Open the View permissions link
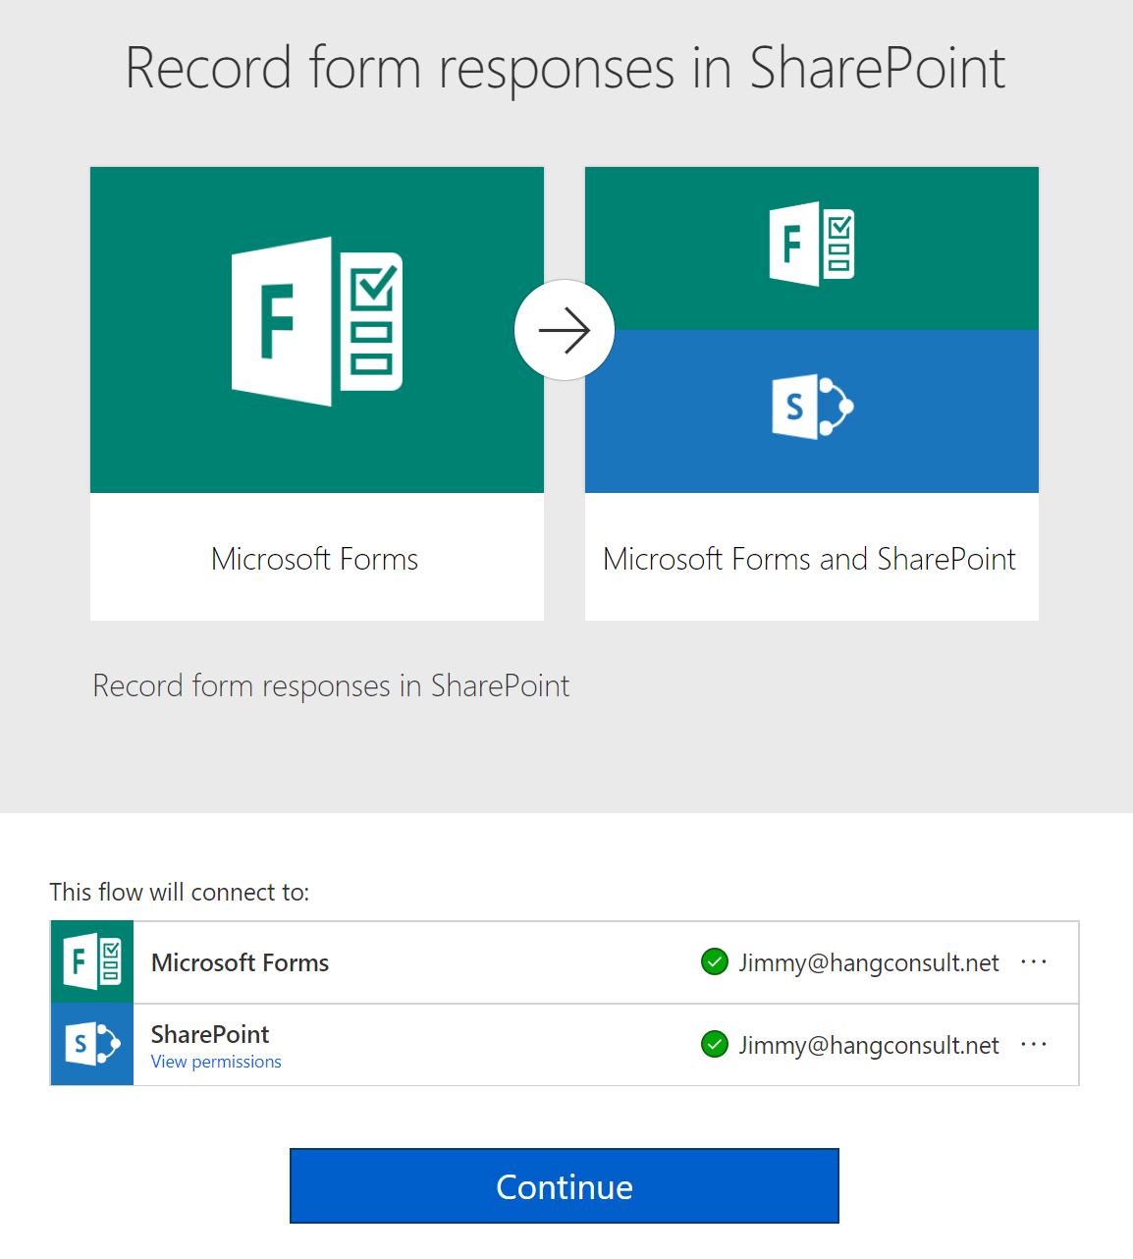This screenshot has width=1133, height=1259. 216,1062
